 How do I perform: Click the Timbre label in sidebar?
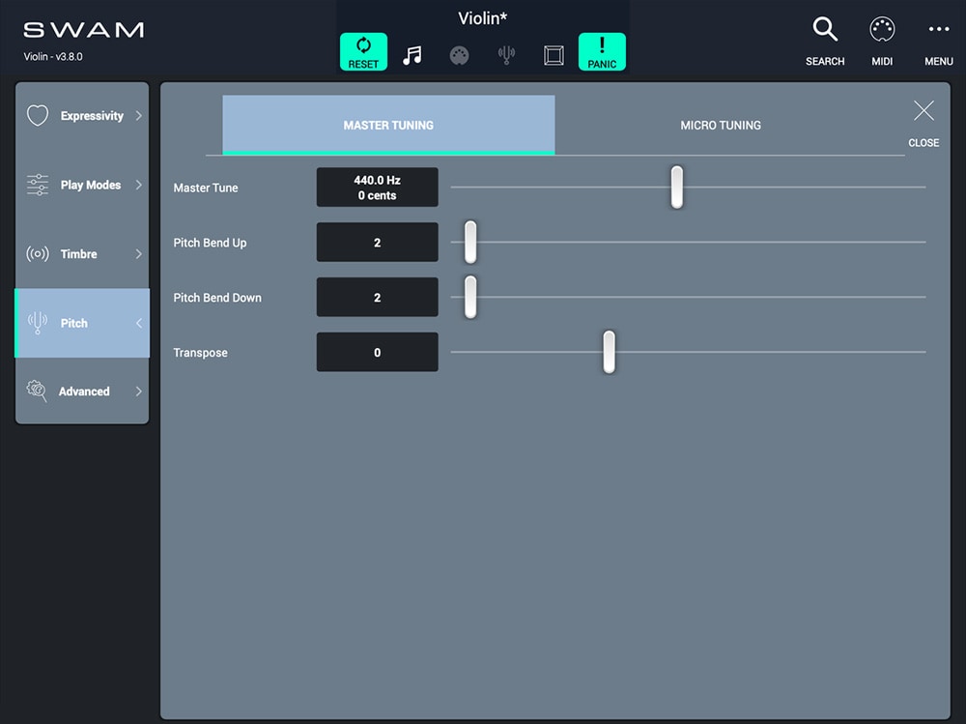point(78,254)
